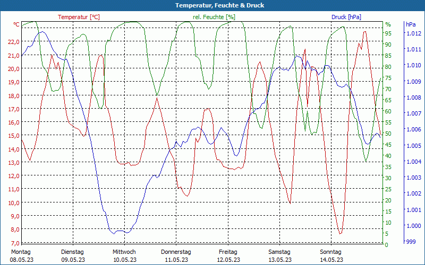Click the '50' humidity axis value
The width and height of the screenshot is (425, 265).
tap(388, 134)
